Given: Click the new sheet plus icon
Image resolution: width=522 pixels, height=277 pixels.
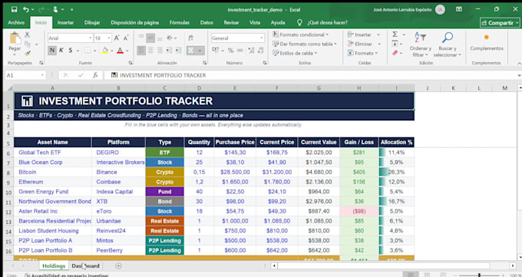Looking at the screenshot, I should tap(118, 265).
